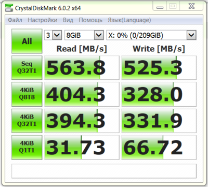The image size is (208, 187).
Task: Open the Вид menu
Action: pos(68,20)
